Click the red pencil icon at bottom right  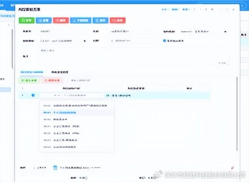coord(233,168)
